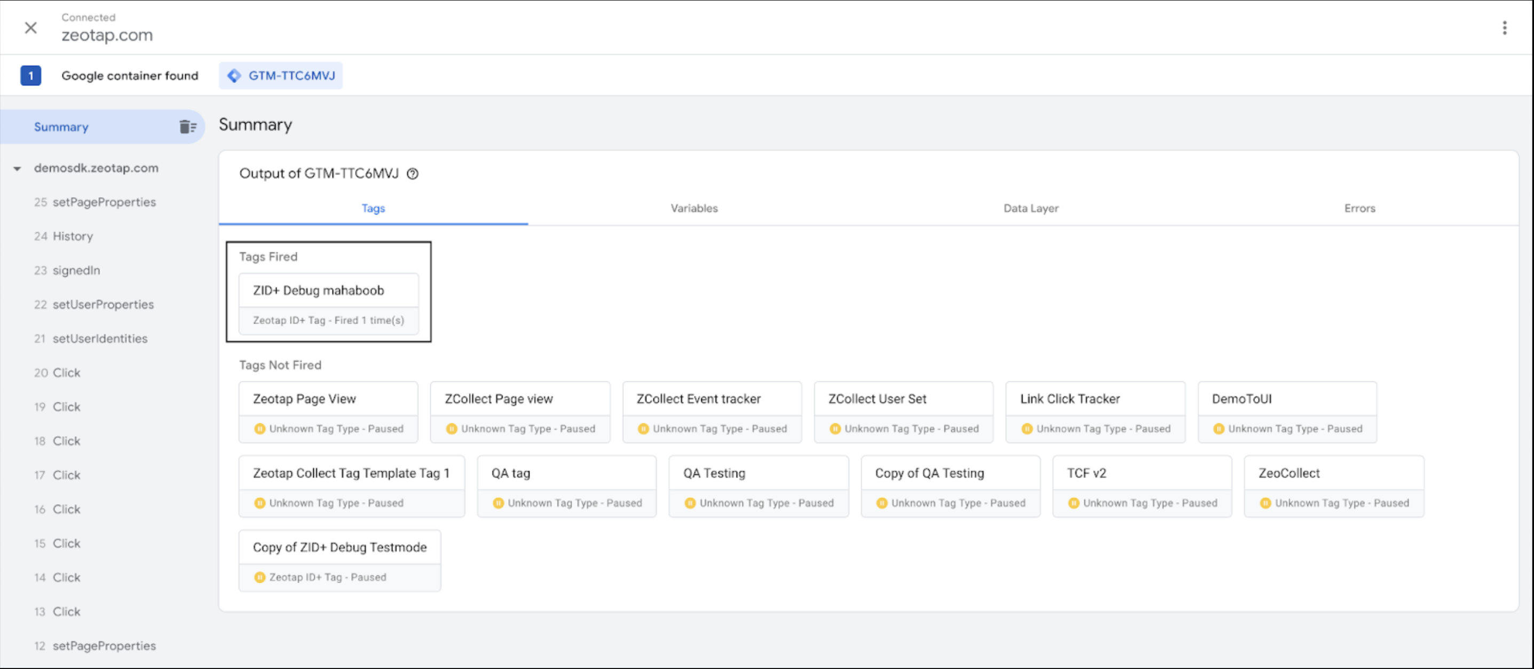Select the GTM-TTC6MVJ container chip
1534x669 pixels.
[281, 76]
